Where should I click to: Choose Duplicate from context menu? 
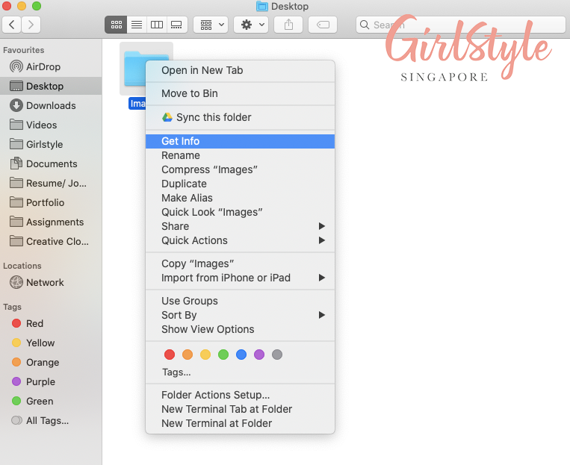240,184
